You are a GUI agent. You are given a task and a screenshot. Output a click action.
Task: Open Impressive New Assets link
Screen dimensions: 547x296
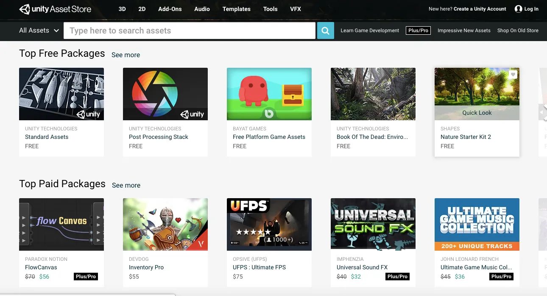(464, 30)
